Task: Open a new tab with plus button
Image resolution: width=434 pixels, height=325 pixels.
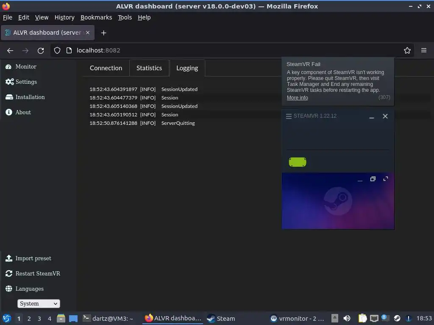Action: [x=103, y=33]
